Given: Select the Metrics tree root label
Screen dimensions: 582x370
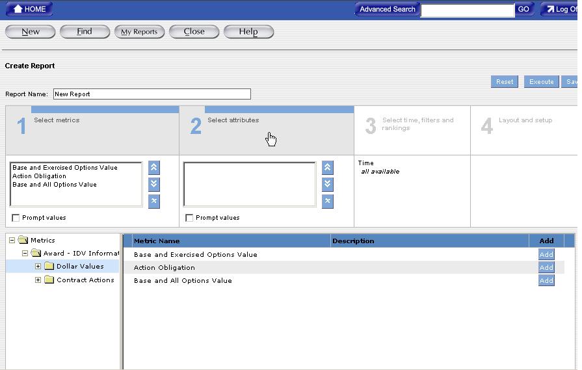Looking at the screenshot, I should tap(43, 240).
